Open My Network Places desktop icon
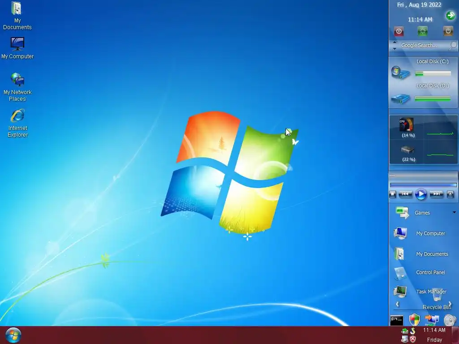 point(17,87)
